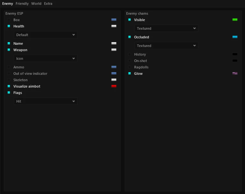Open the Occluded chams Textured dropdown
The height and width of the screenshot is (194, 245).
point(166,45)
